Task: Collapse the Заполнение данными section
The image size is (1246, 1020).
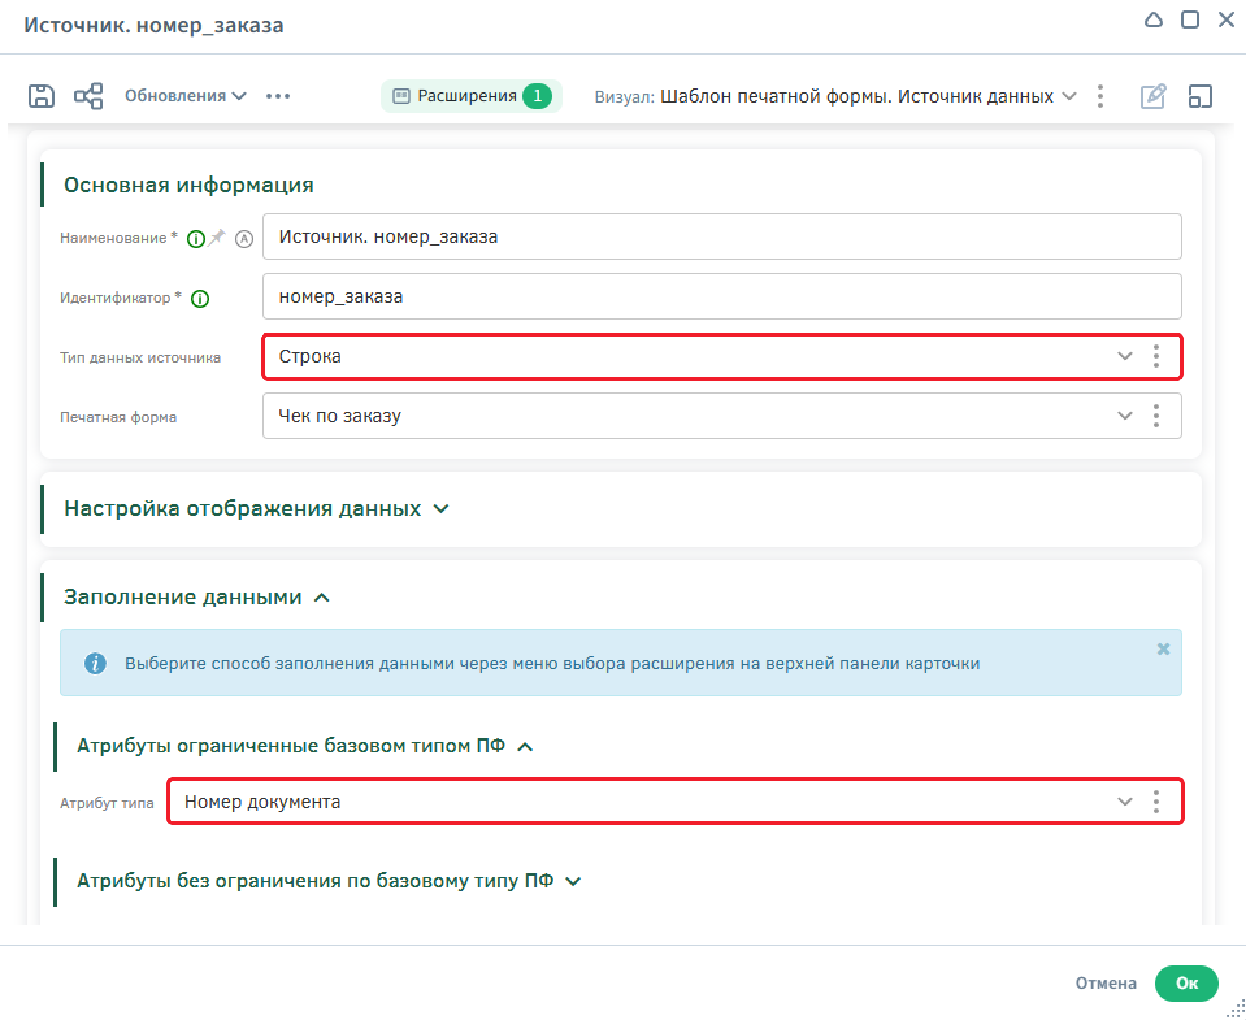Action: click(322, 598)
